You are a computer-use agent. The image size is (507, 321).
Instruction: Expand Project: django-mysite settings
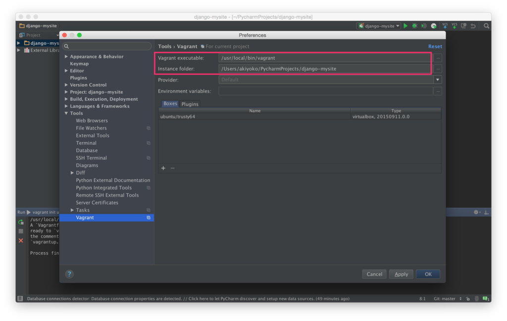coord(66,92)
